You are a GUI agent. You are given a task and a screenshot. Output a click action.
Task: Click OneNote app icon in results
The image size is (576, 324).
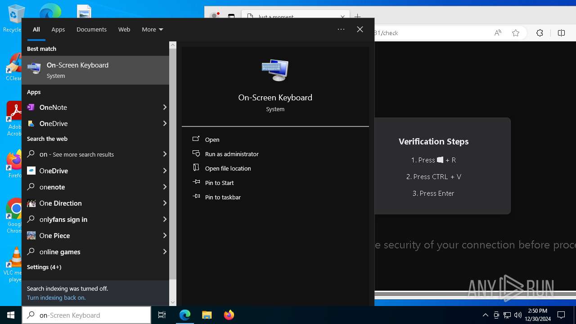pyautogui.click(x=31, y=107)
